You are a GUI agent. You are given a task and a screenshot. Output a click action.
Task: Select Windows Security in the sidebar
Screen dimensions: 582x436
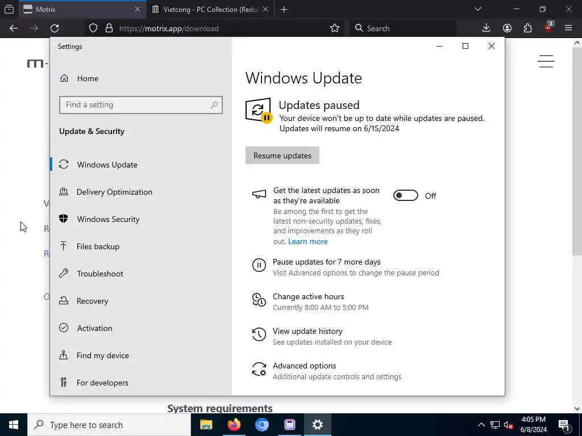[x=141, y=219]
